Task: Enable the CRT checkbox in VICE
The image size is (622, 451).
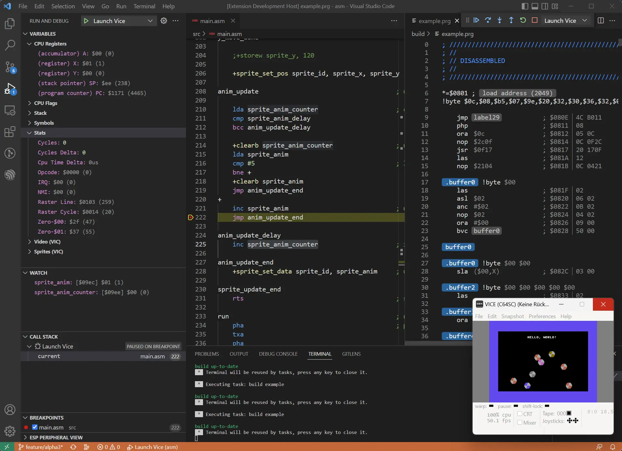Action: point(520,414)
